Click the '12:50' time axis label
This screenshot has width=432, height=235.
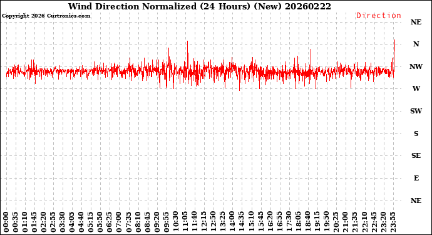(213, 222)
